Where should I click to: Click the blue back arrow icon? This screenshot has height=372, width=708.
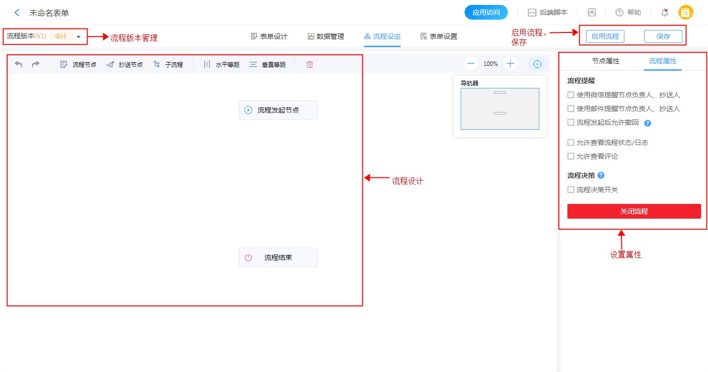point(17,13)
